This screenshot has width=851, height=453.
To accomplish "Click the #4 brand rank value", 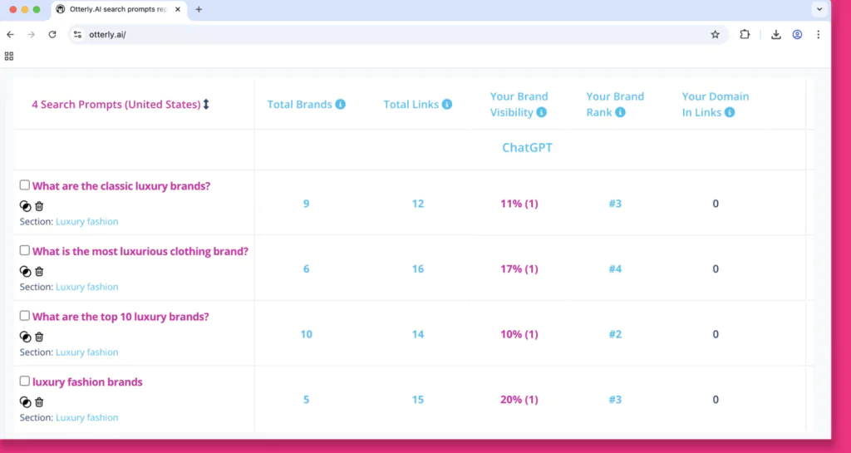I will pos(615,268).
